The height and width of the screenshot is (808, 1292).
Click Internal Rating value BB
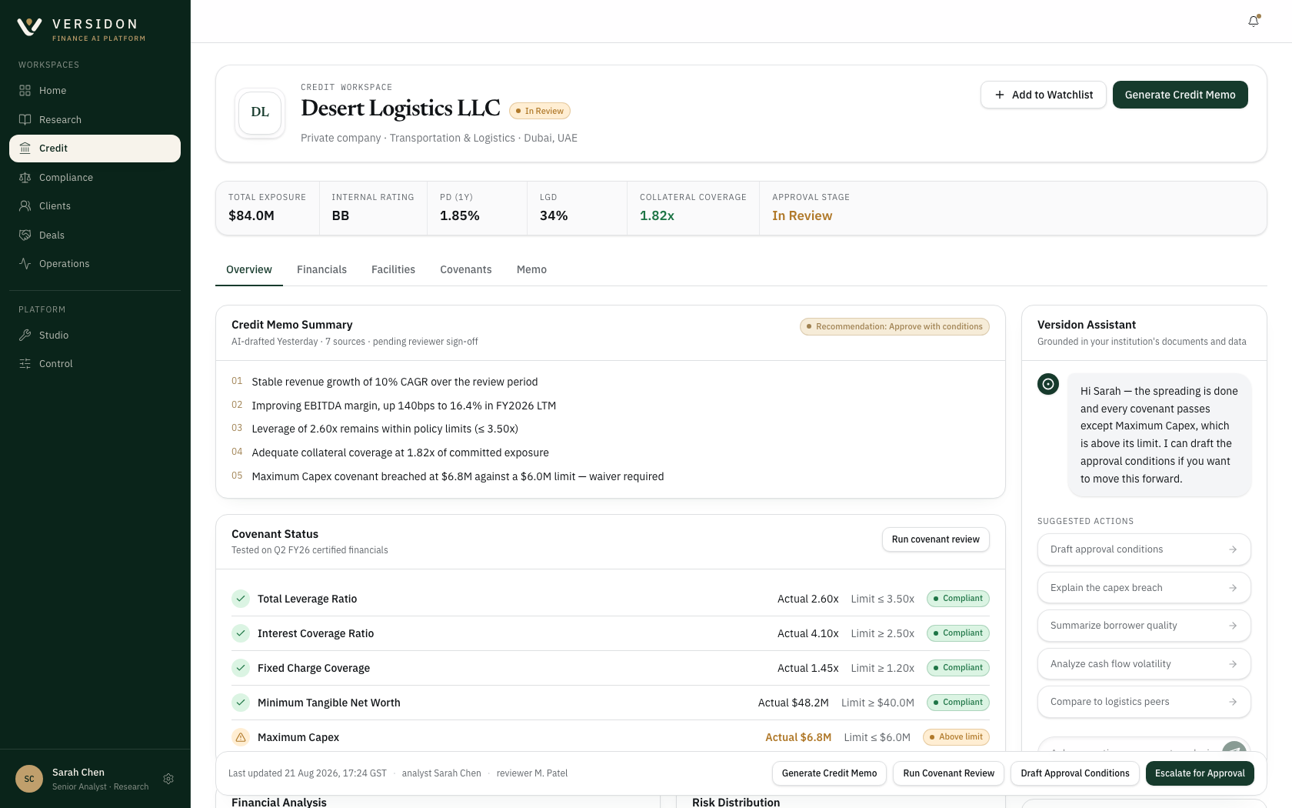(341, 215)
